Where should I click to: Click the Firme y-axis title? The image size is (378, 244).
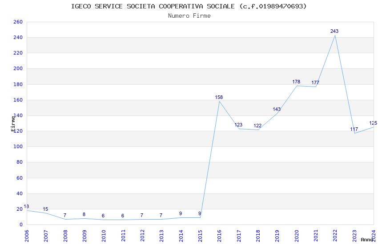13,123
